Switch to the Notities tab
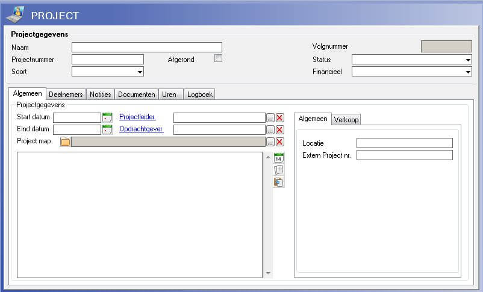This screenshot has height=292, width=483. tap(101, 95)
